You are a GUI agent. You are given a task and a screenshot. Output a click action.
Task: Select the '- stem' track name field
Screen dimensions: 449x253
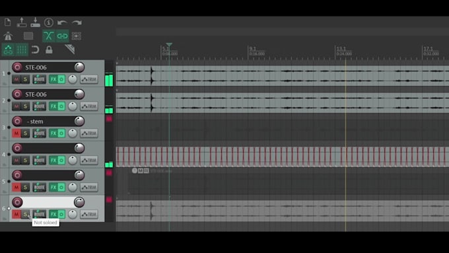[x=48, y=121]
